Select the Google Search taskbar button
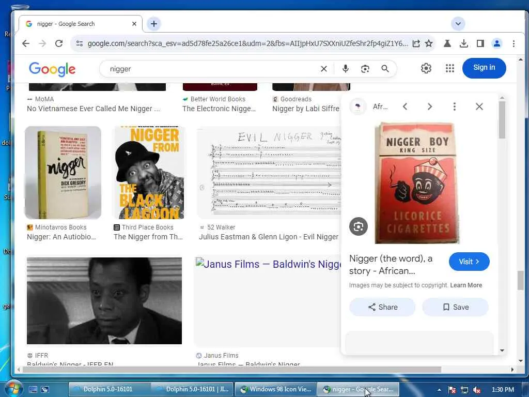The image size is (529, 397). pos(358,389)
